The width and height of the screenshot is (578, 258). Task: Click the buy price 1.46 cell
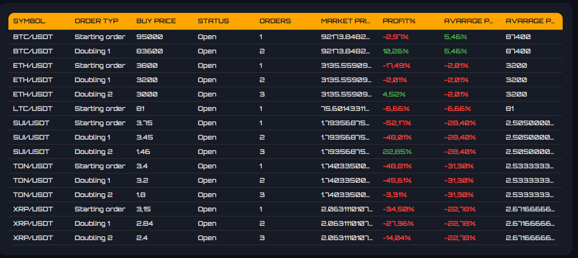click(x=144, y=152)
